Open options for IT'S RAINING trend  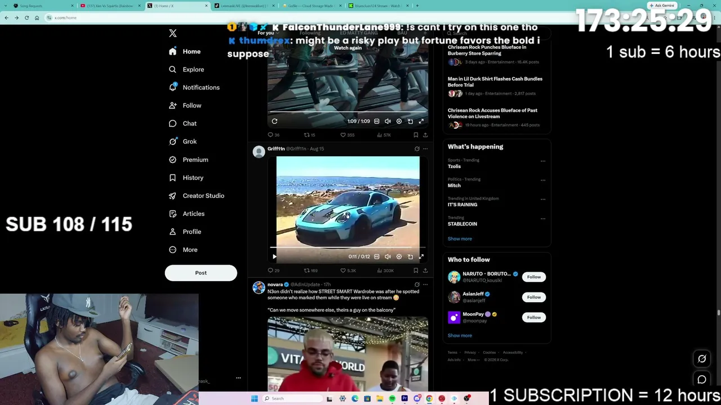[x=543, y=199]
